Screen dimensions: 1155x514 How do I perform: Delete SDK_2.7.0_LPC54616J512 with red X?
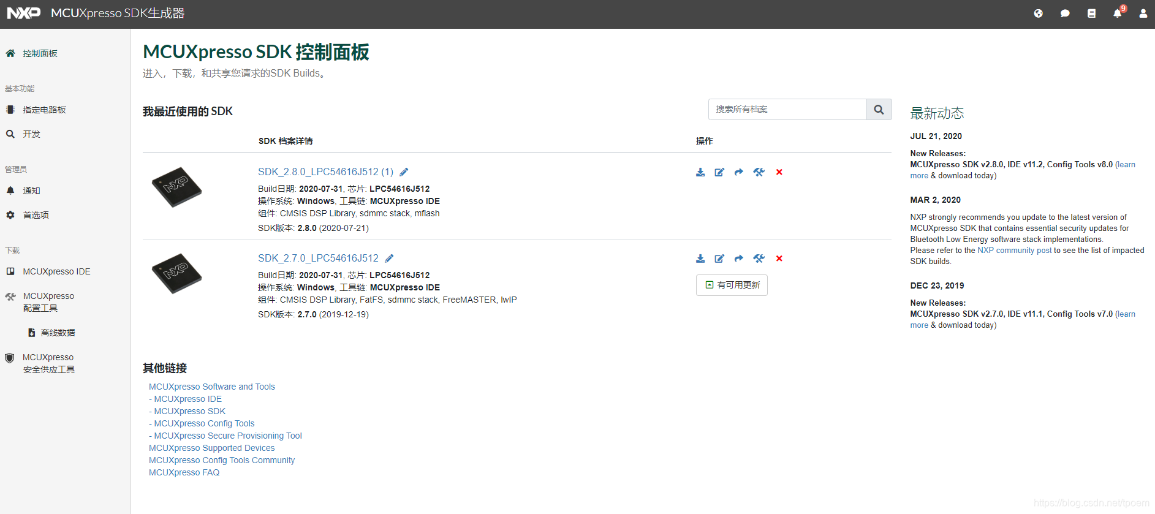[x=779, y=259]
